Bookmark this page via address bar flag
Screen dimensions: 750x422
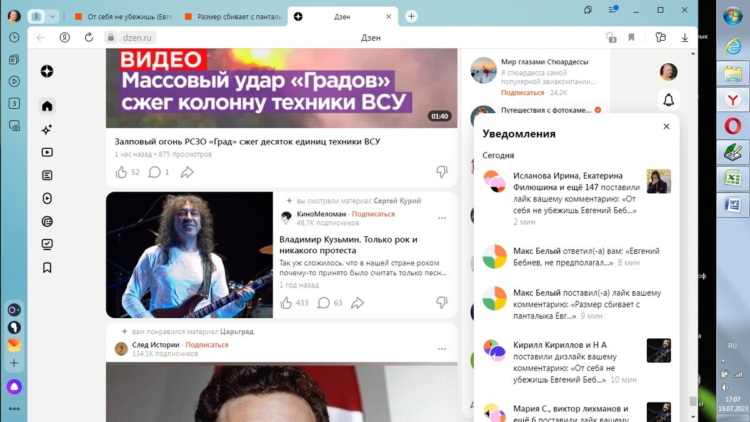tap(631, 38)
